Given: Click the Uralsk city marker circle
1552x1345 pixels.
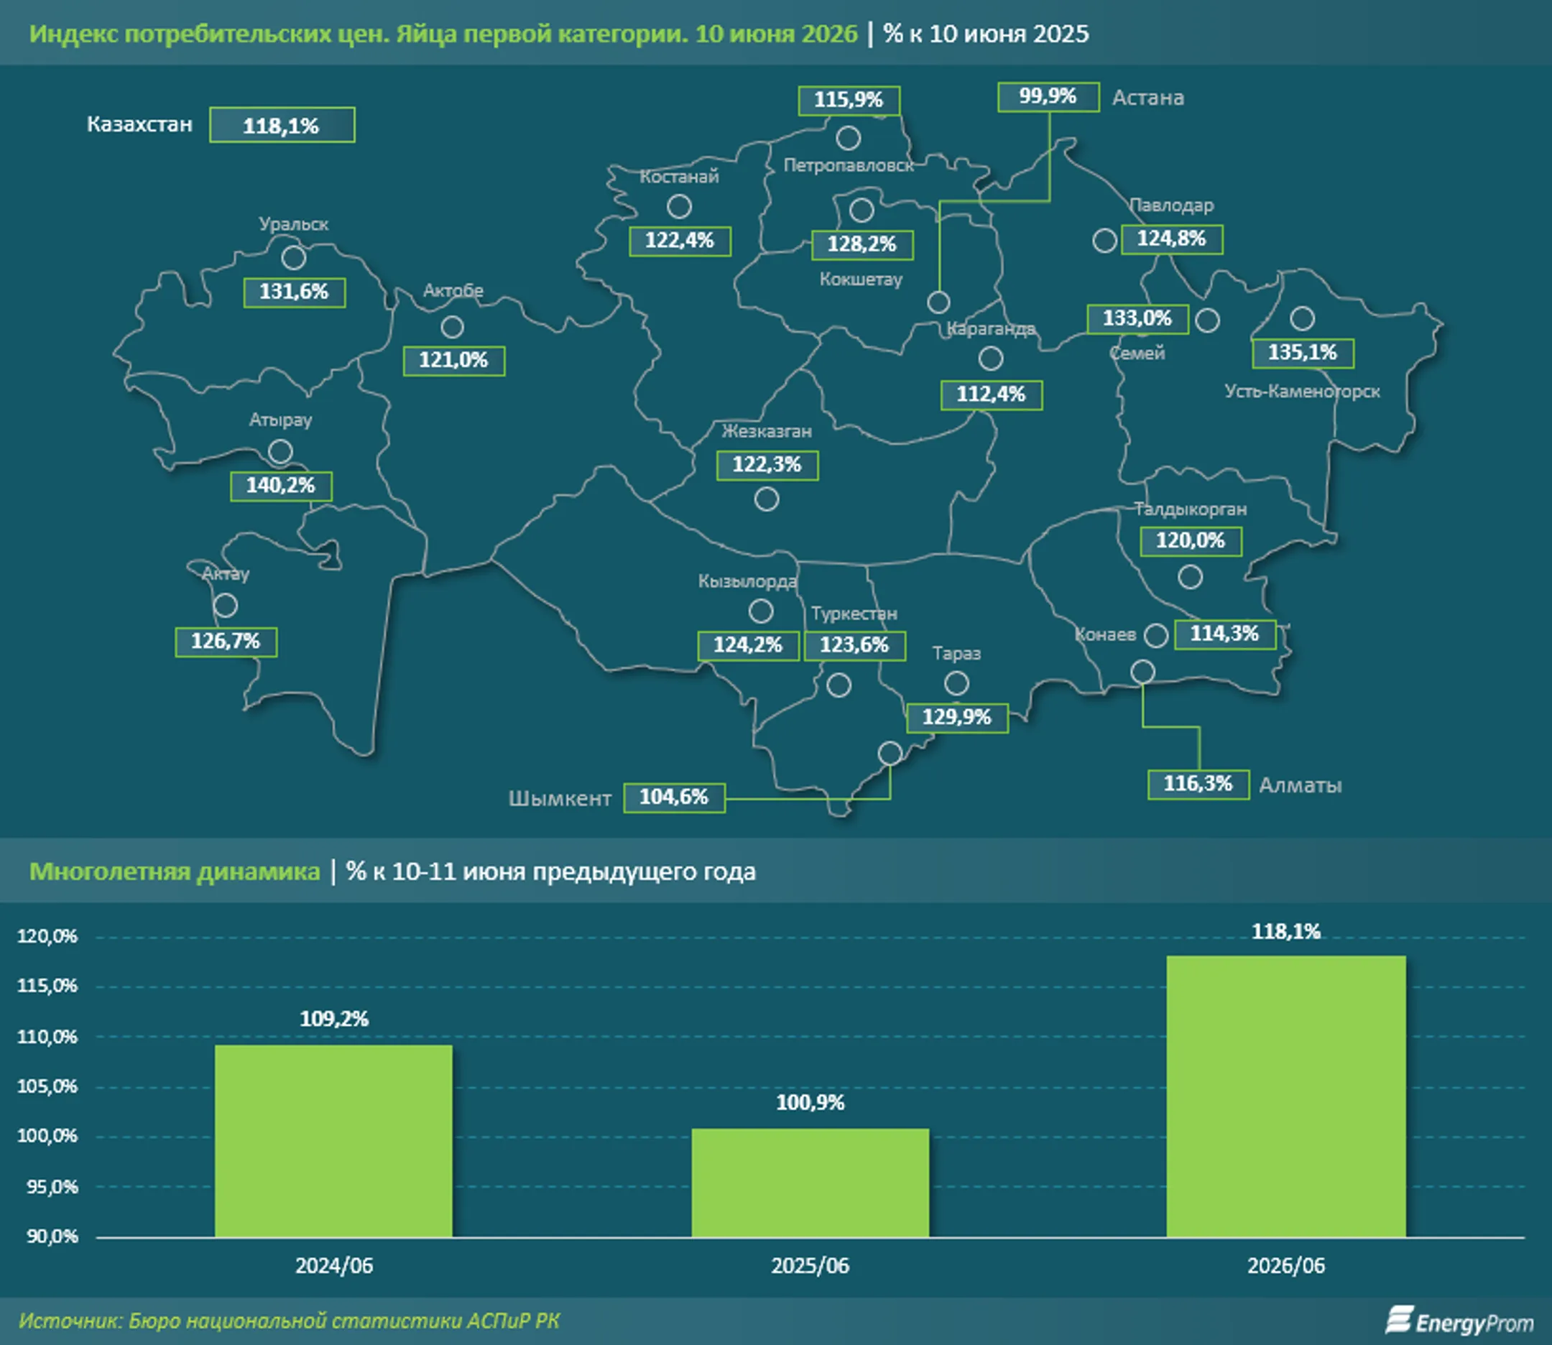Looking at the screenshot, I should 293,258.
